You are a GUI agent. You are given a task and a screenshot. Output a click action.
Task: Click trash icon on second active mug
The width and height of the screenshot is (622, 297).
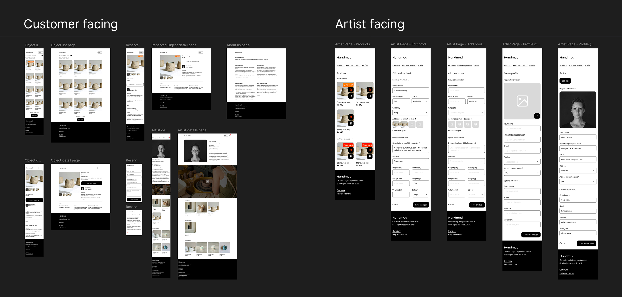[x=370, y=90]
